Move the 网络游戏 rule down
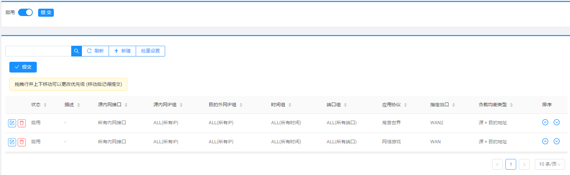The width and height of the screenshot is (570, 175). coord(556,141)
